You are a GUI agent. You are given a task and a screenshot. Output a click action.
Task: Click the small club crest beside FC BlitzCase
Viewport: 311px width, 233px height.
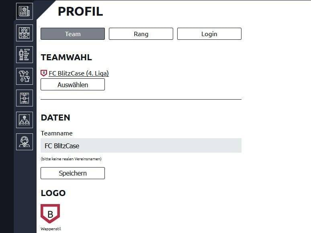(x=44, y=73)
